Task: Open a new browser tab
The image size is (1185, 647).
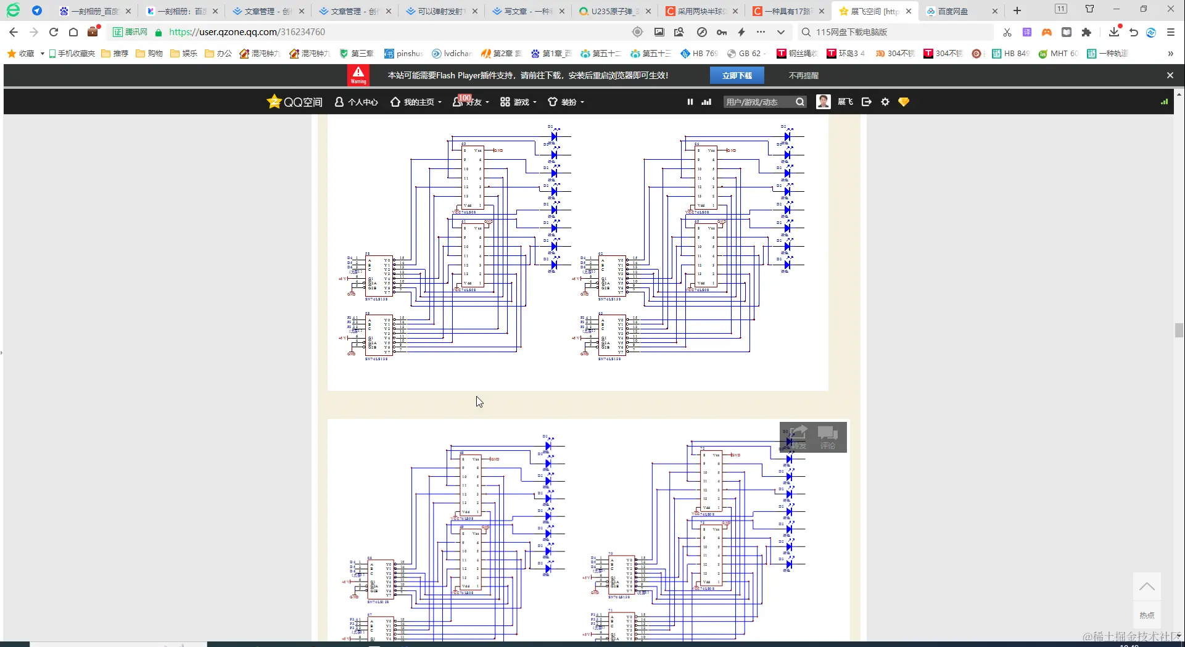Action: (x=1017, y=10)
